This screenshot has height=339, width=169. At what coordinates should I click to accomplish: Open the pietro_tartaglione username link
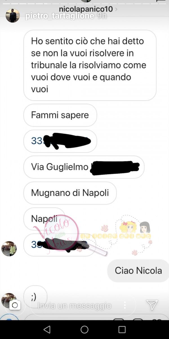(60, 16)
